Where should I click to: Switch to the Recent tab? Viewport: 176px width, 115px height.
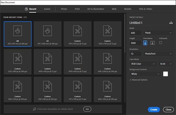click(x=33, y=9)
